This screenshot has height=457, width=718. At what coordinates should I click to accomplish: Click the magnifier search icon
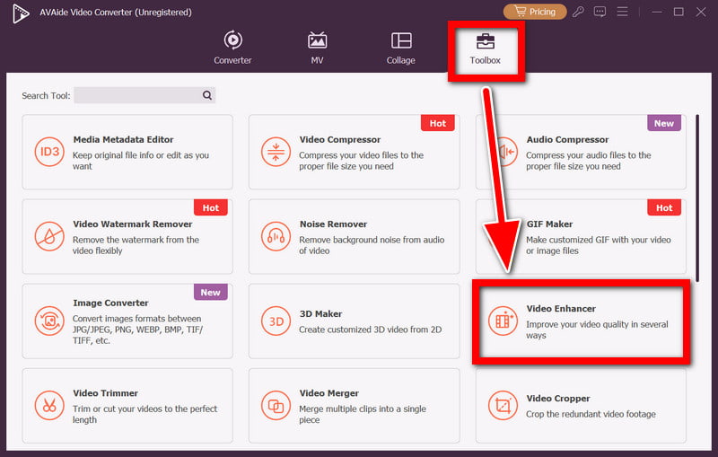click(207, 95)
